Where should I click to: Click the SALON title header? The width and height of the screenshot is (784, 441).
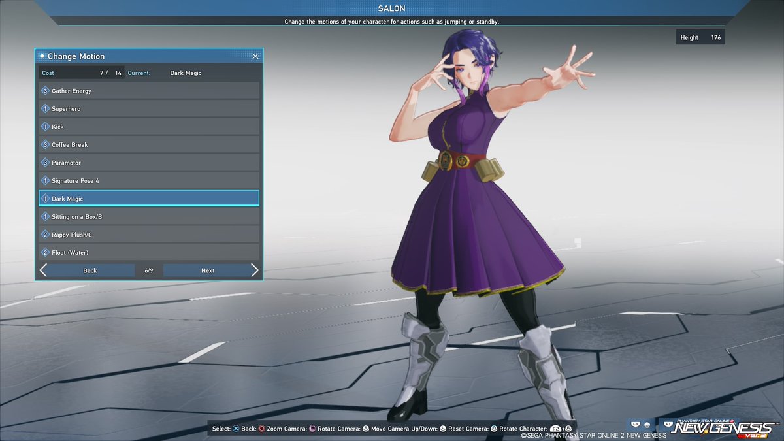point(391,8)
